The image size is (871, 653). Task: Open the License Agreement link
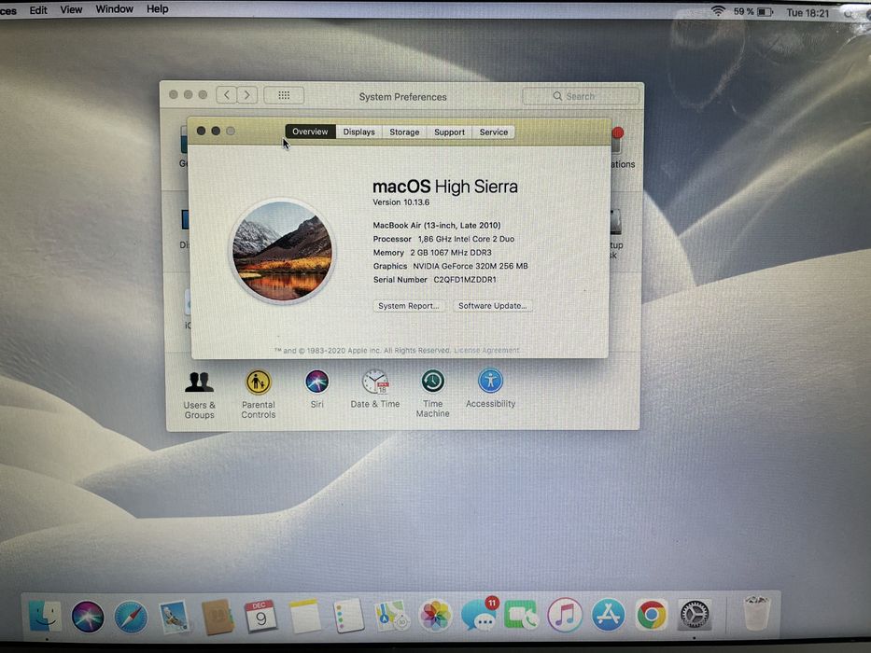(x=486, y=351)
